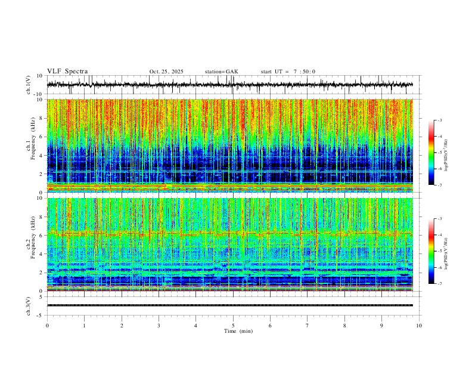
Task: Click the "8" kHz tick on ch.1 frequency axis
Action: pos(41,118)
